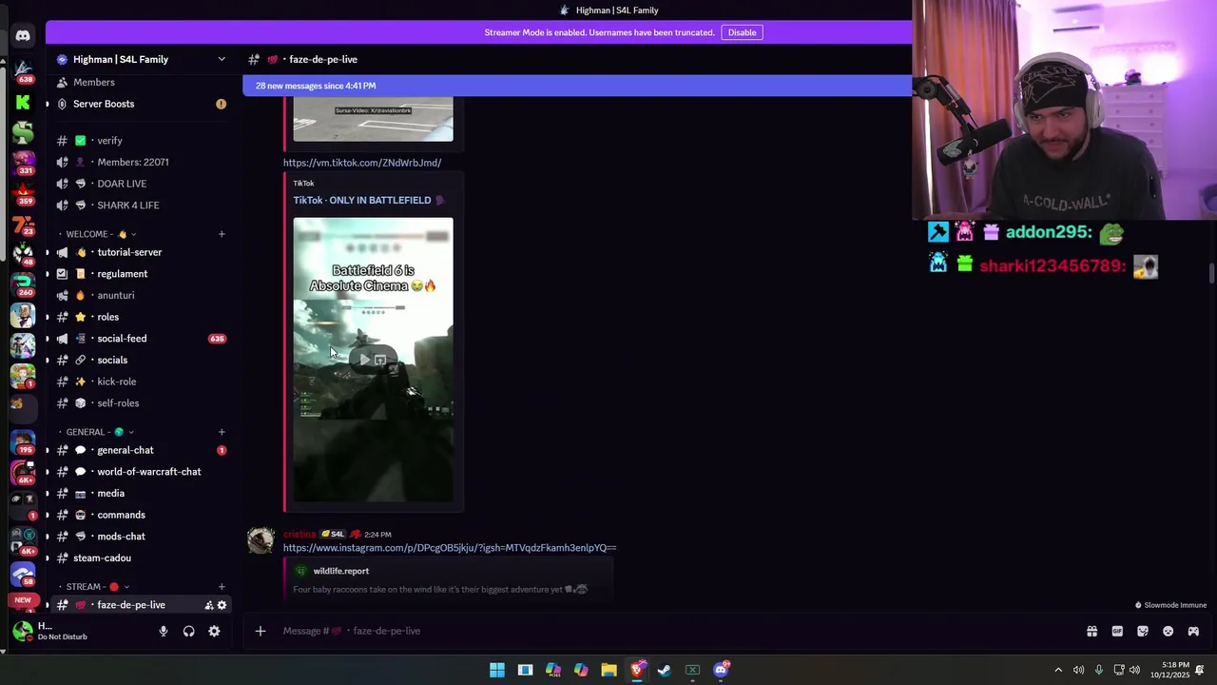Screen dimensions: 1217x685
Task: Open the instagram.com post link
Action: [450, 548]
